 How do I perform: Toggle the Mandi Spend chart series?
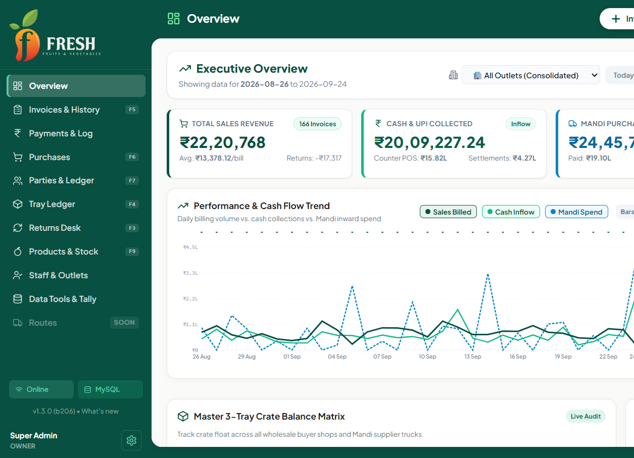point(576,212)
